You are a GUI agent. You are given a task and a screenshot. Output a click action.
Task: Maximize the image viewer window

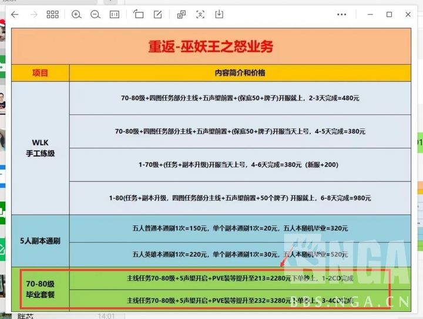click(x=389, y=14)
